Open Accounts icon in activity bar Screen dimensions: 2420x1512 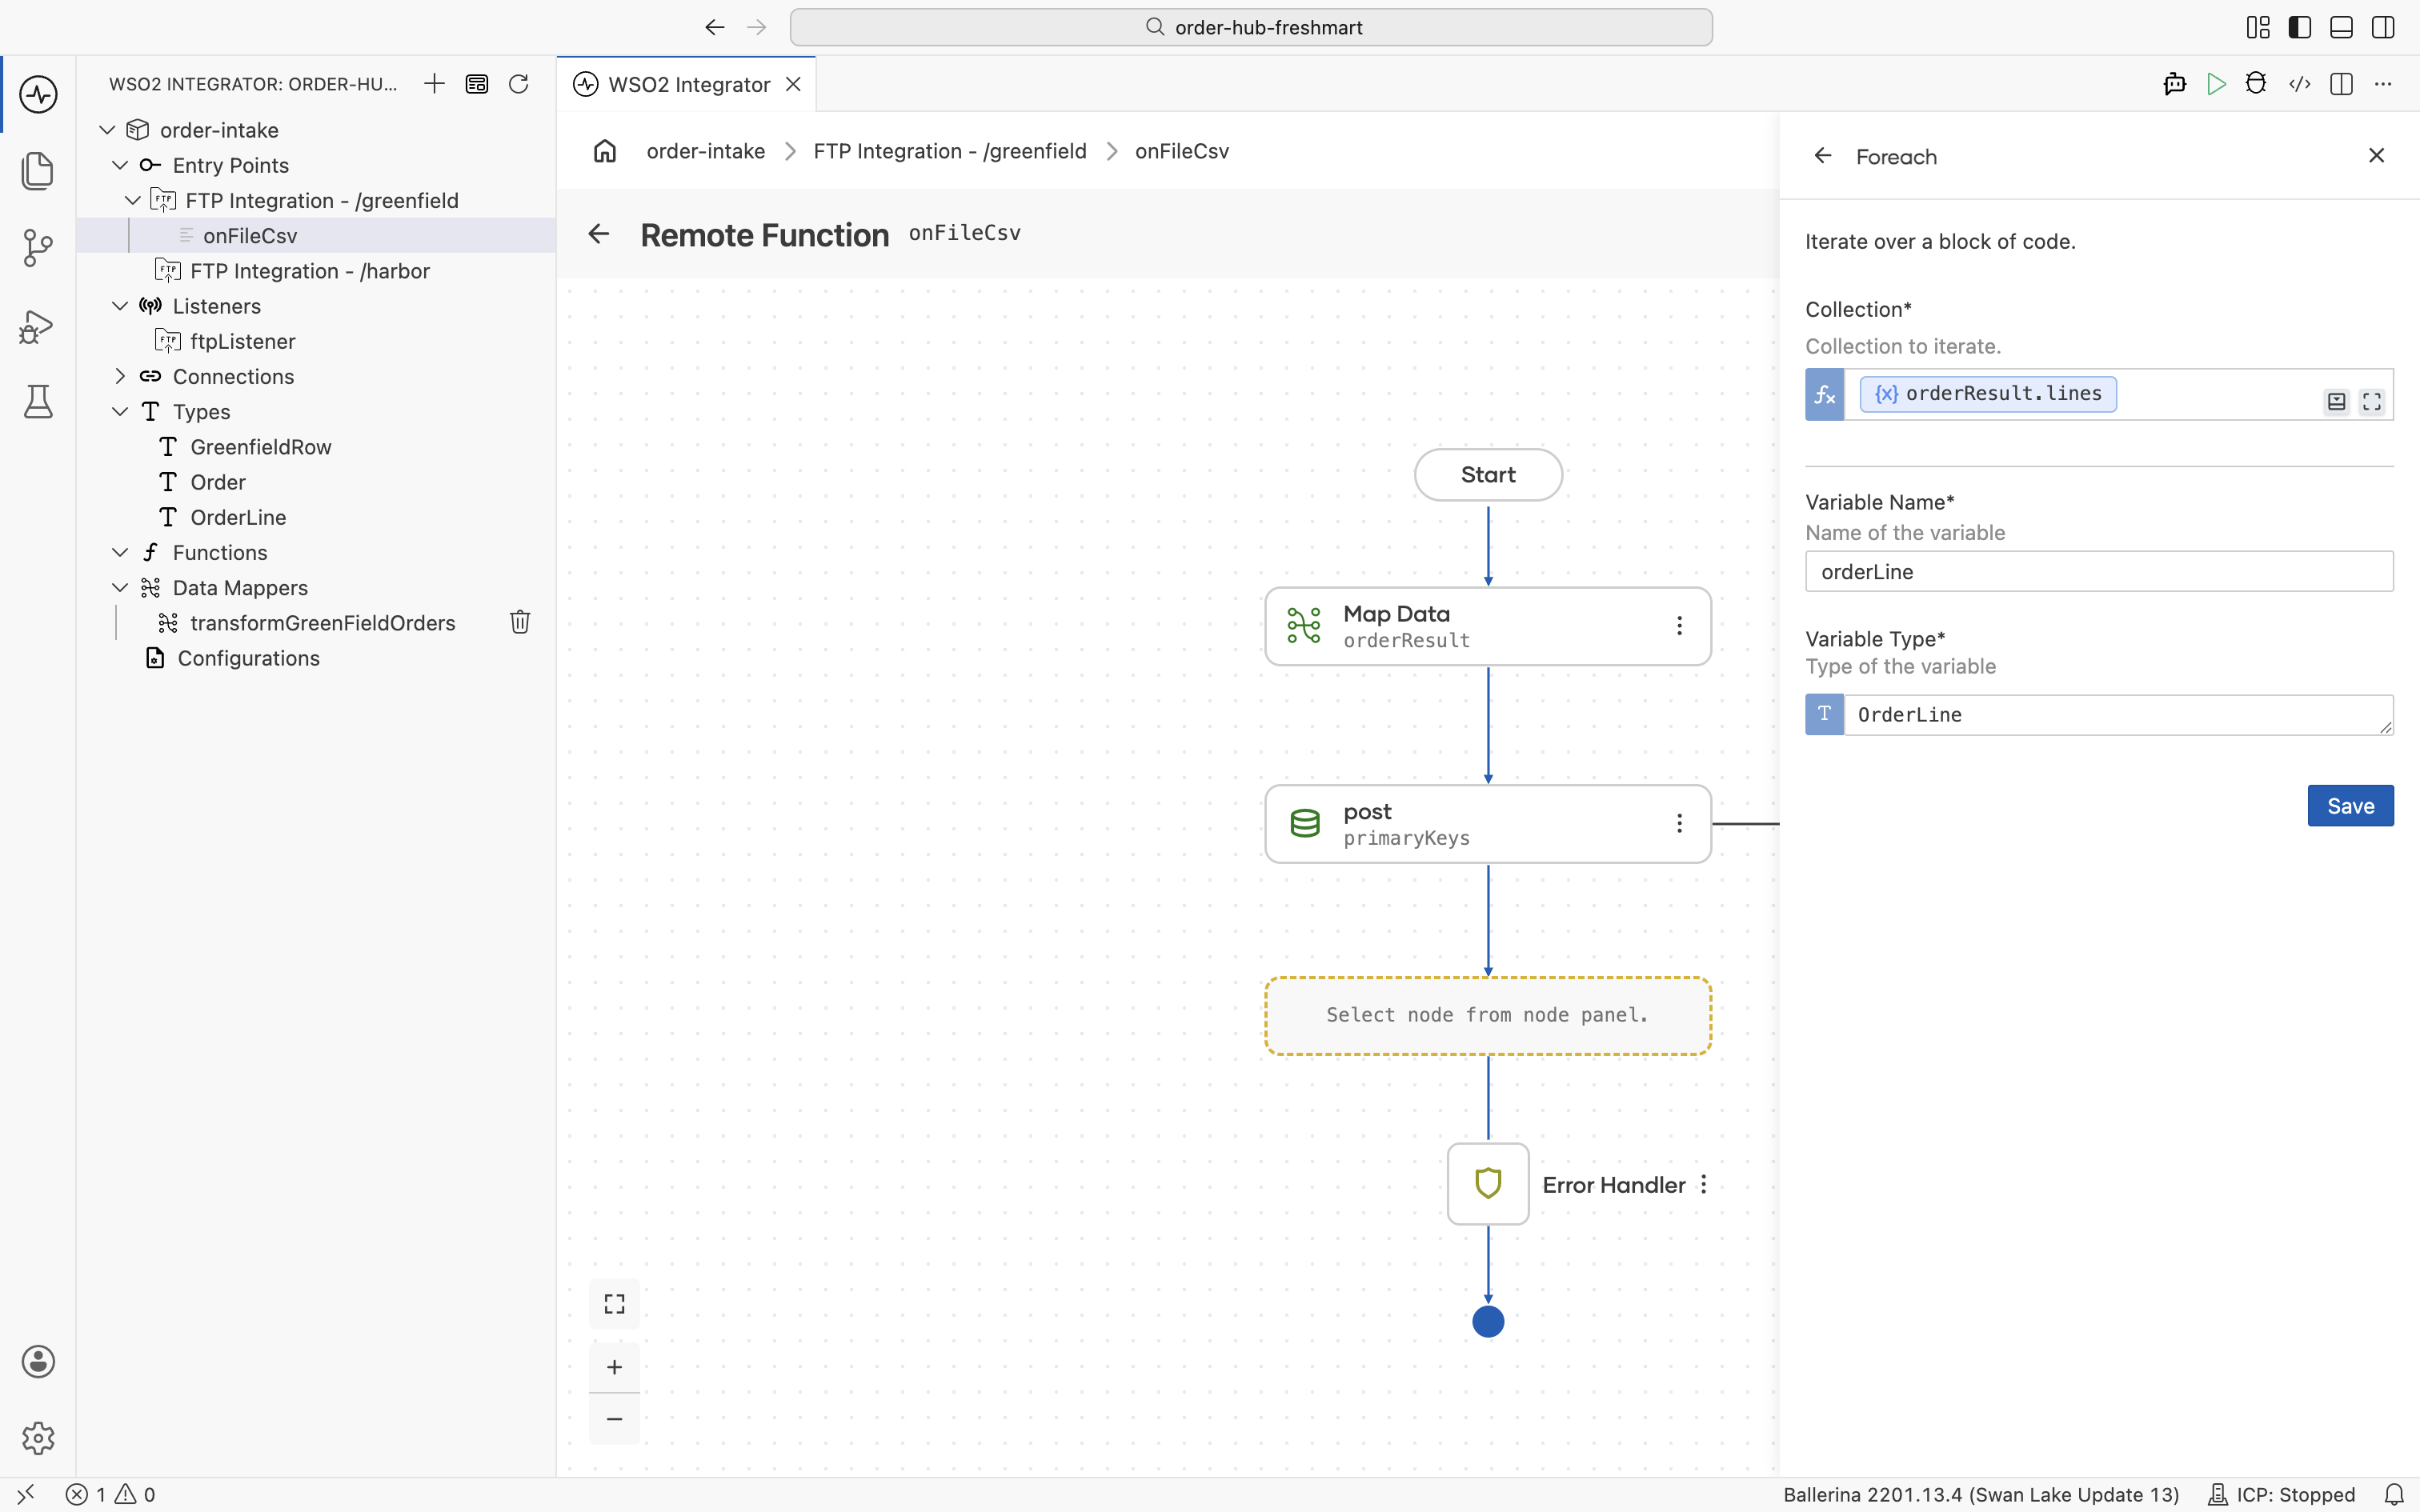pos(38,1361)
